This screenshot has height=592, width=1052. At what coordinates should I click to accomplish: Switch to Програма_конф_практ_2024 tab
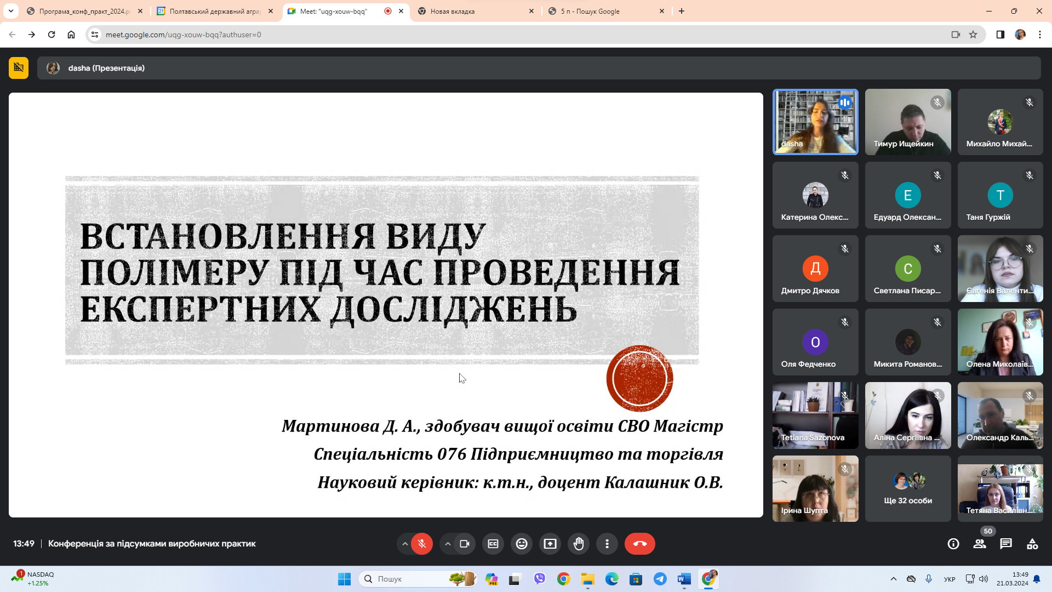coord(85,11)
